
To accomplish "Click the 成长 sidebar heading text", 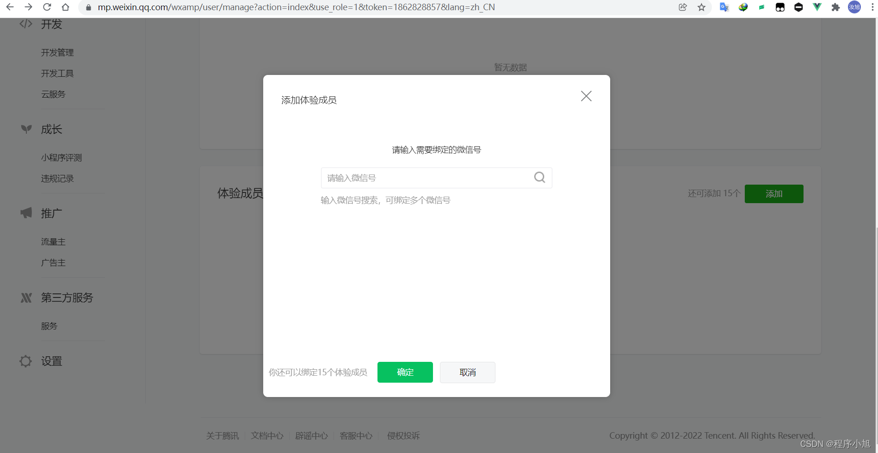I will 51,130.
